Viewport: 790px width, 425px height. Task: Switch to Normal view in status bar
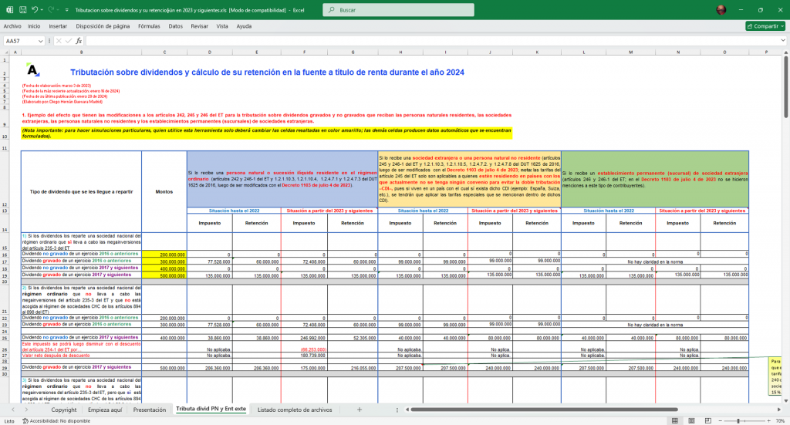pos(674,420)
